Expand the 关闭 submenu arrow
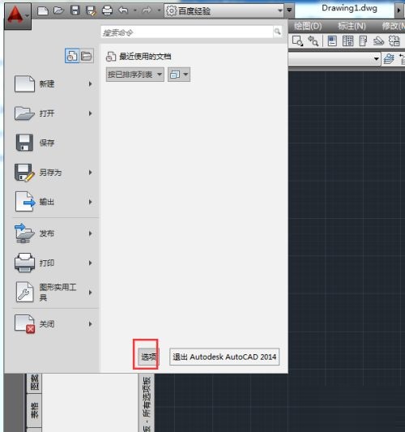405x432 pixels. pyautogui.click(x=90, y=324)
